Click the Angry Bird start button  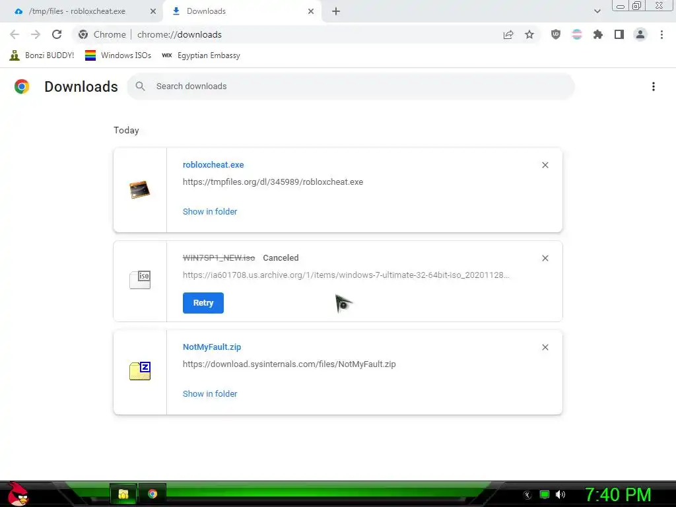coord(18,494)
